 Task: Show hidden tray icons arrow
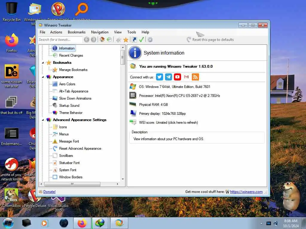[x=261, y=224]
